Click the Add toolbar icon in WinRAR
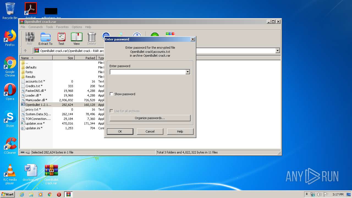352x198 pixels. click(x=29, y=39)
